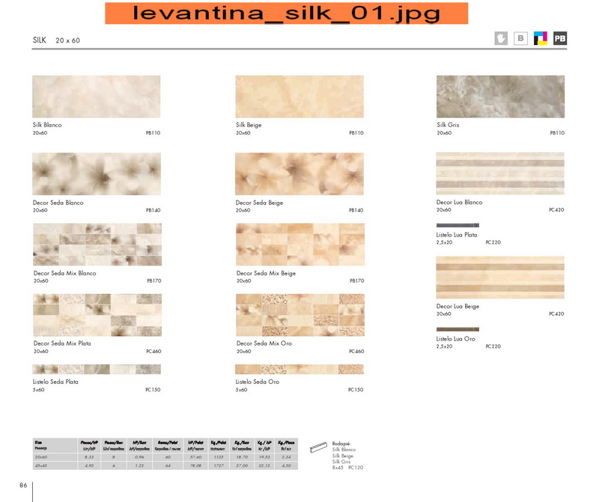This screenshot has width=599, height=502.
Task: Click the dark PB badge icon
Action: pyautogui.click(x=560, y=38)
